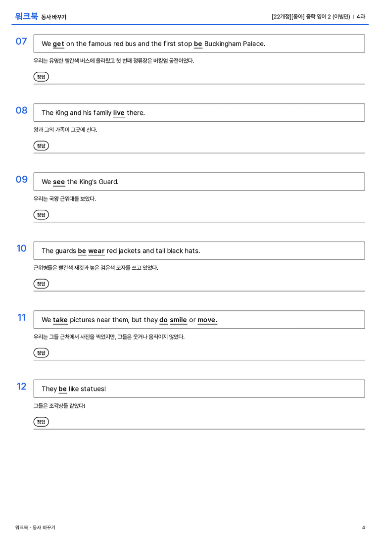
Task: Click the underlined 'be' in sentence 12
Action: click(x=63, y=389)
